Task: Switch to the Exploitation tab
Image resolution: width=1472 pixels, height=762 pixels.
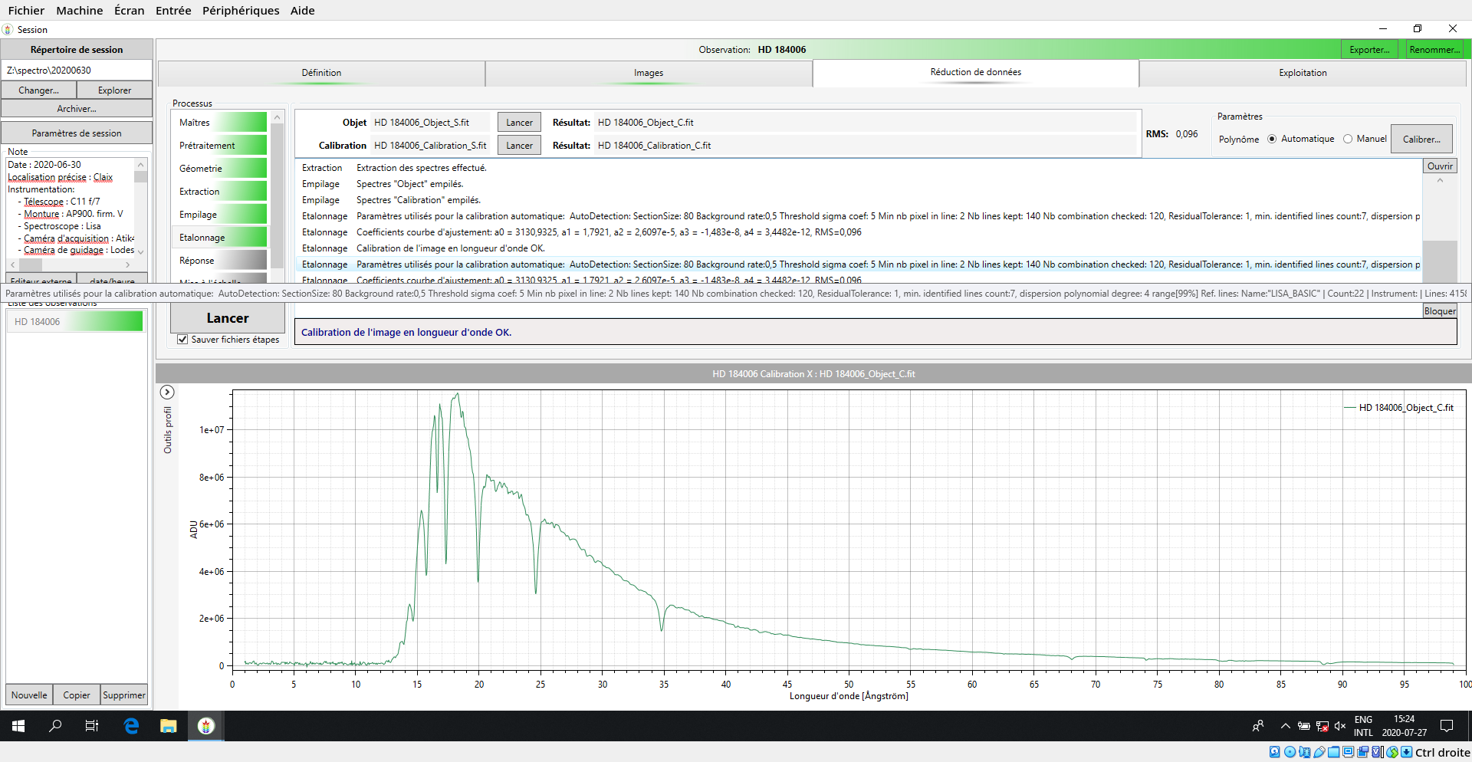Action: 1302,73
